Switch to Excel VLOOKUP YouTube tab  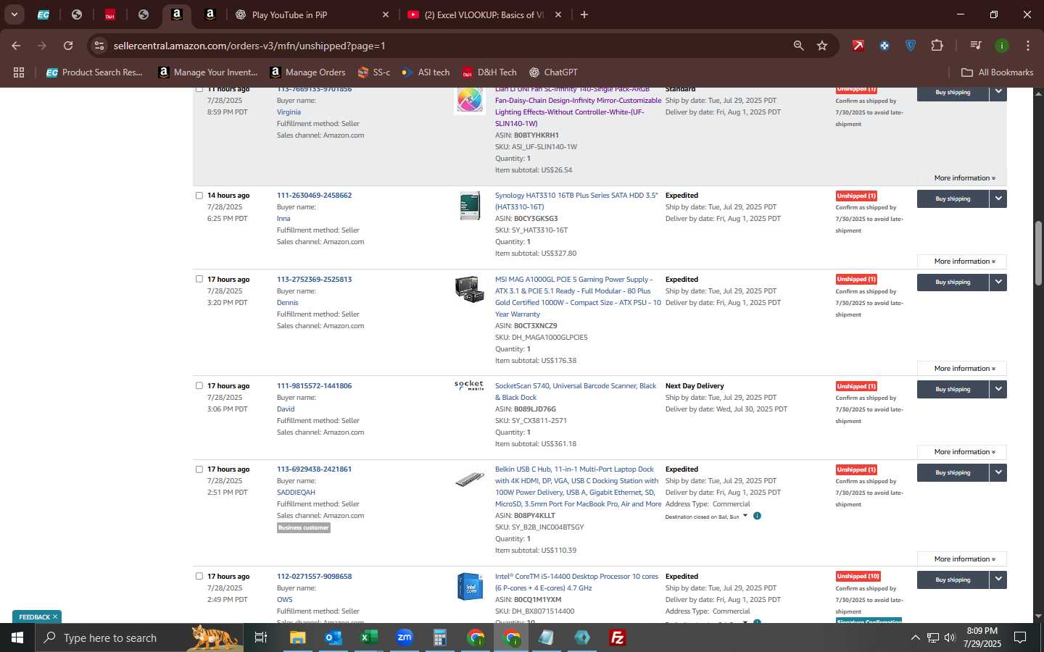coord(484,14)
